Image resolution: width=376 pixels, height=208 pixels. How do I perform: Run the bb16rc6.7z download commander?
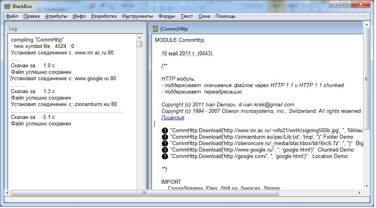[165, 144]
